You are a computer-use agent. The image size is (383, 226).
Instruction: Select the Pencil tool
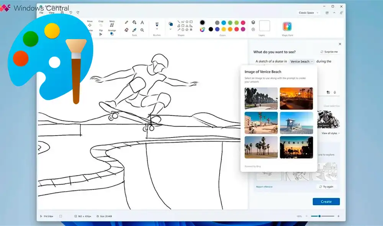(x=126, y=22)
